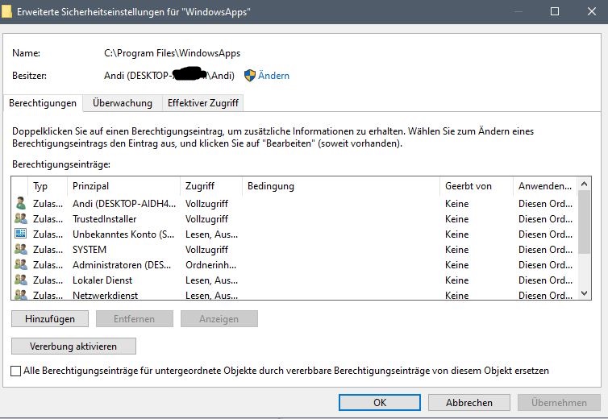
Task: Click the group icon beside Lokaler Dienst
Action: pyautogui.click(x=21, y=280)
